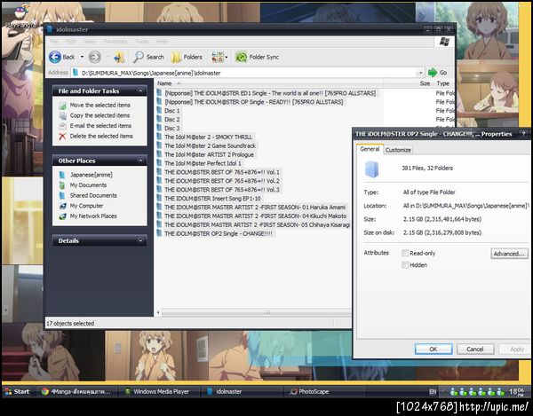Open the address bar dropdown arrow
The height and width of the screenshot is (416, 533).
[421, 73]
